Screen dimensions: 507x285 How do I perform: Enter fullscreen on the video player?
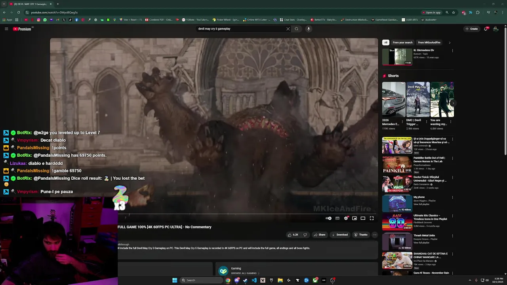(x=372, y=218)
